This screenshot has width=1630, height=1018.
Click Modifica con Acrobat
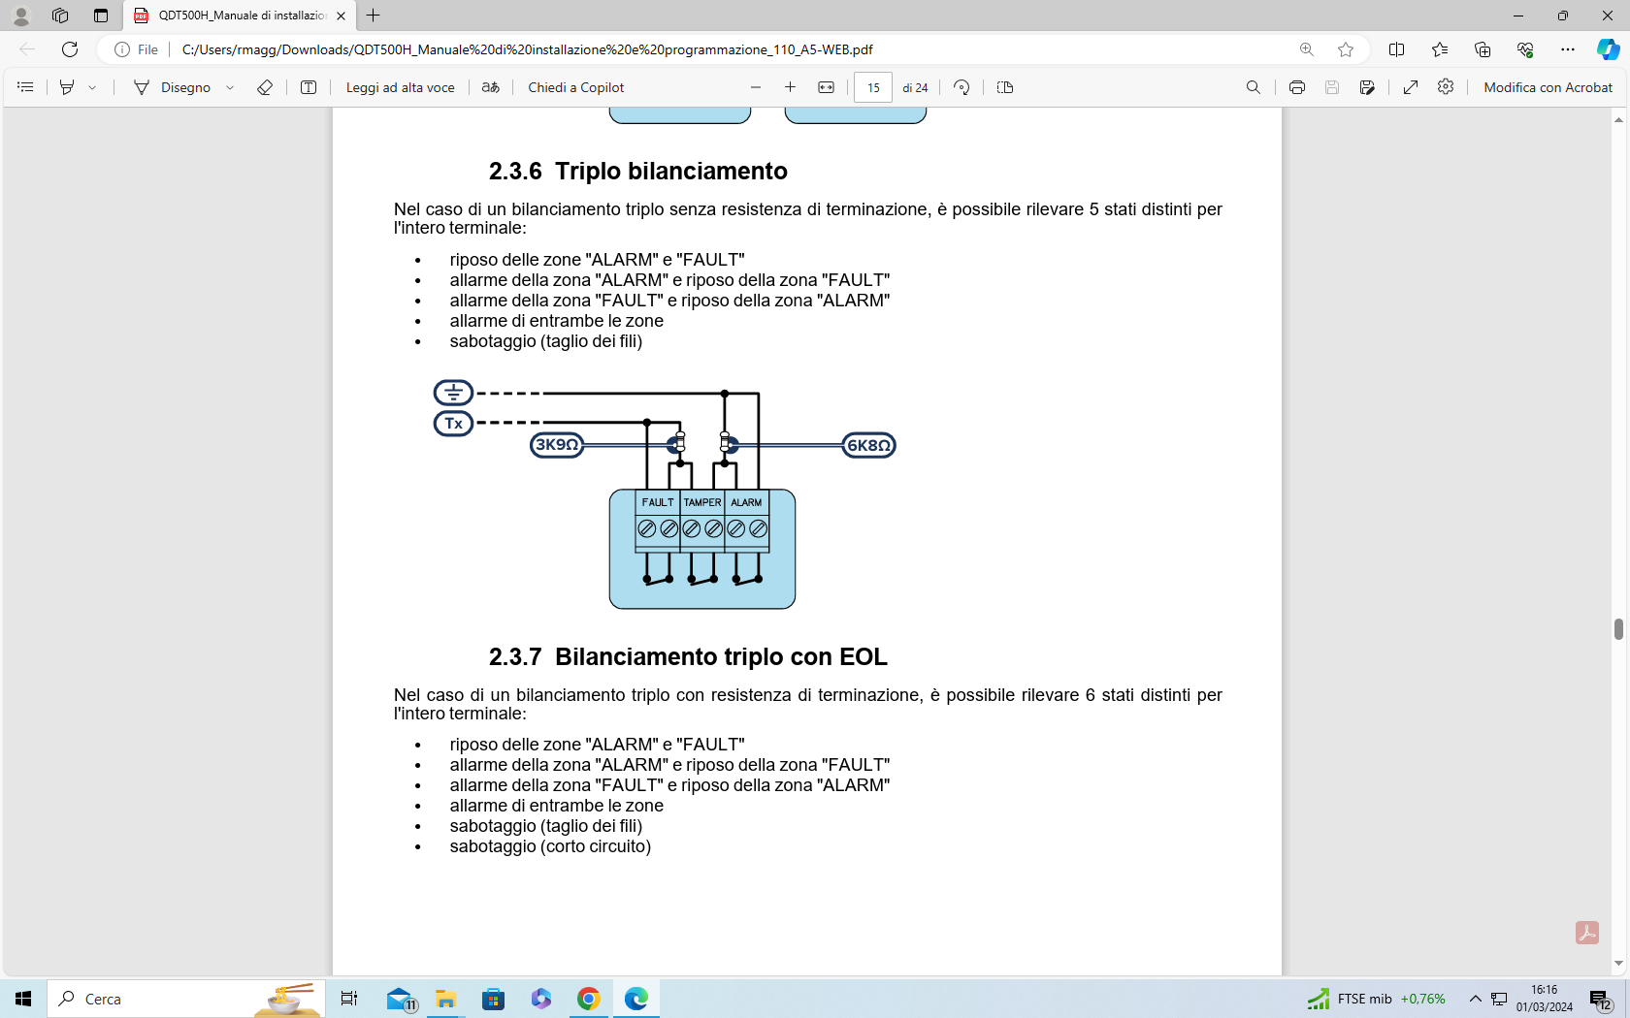click(x=1548, y=87)
